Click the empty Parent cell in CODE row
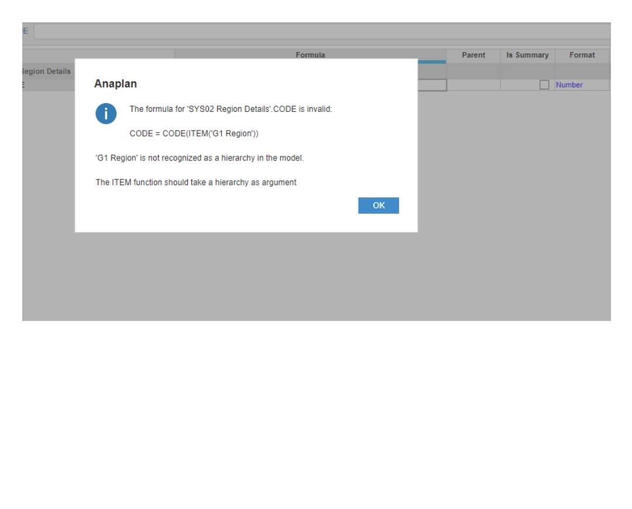This screenshot has height=509, width=632. click(x=473, y=85)
